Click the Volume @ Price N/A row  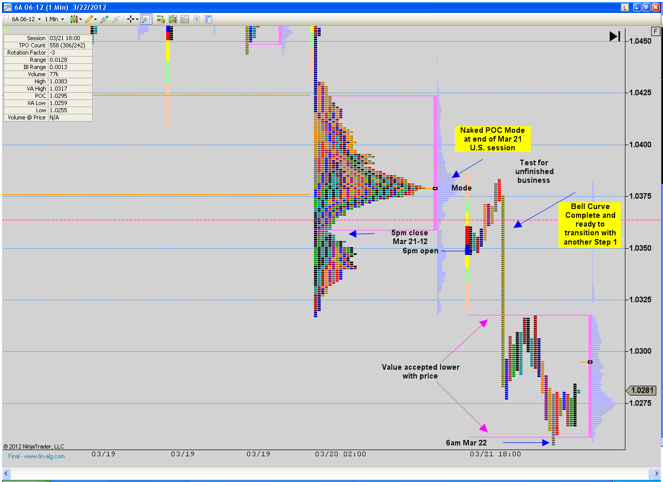click(x=48, y=117)
